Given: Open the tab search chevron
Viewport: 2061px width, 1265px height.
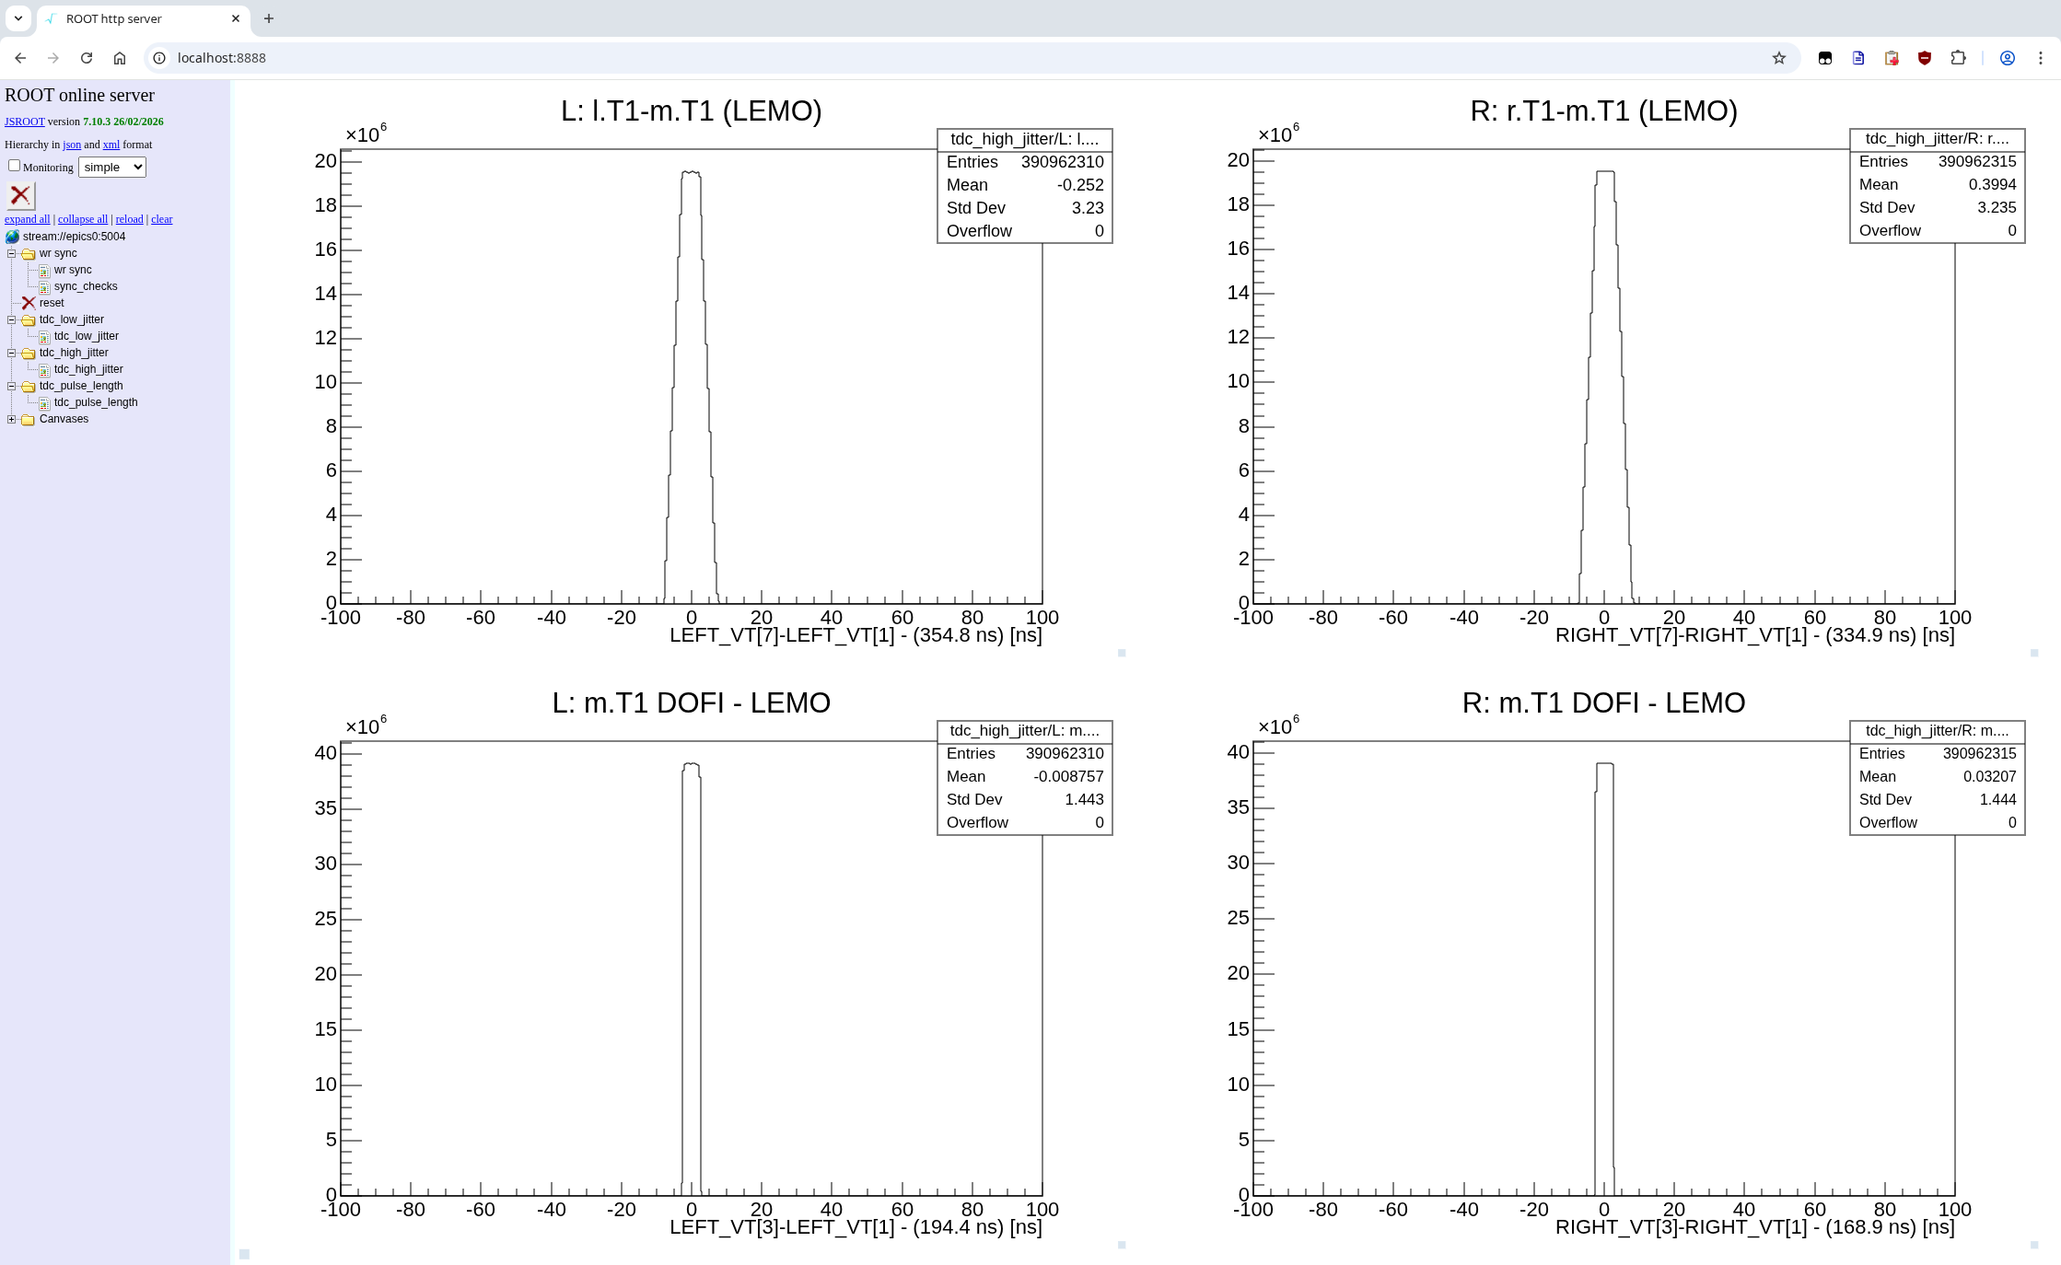Looking at the screenshot, I should click(18, 18).
